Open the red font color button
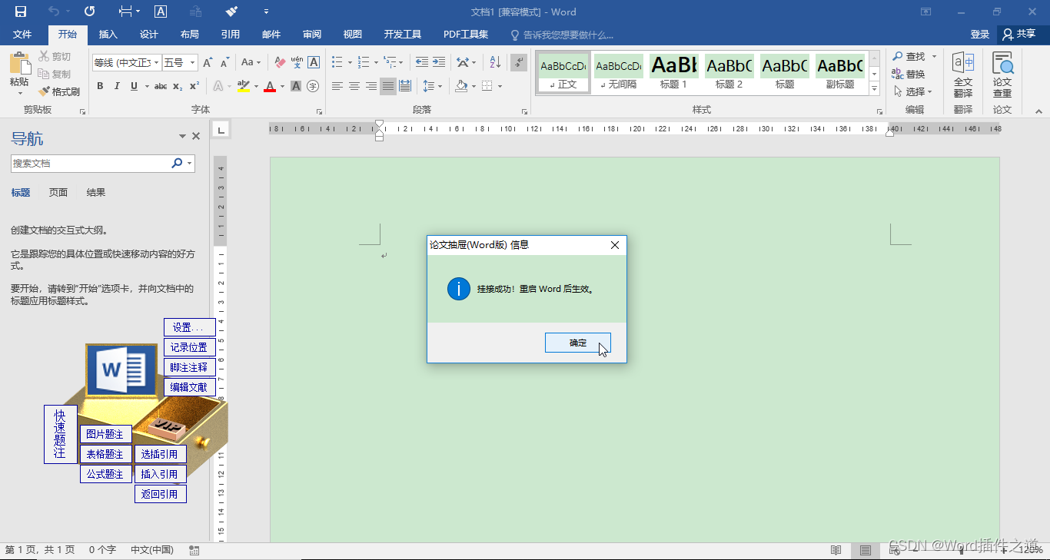The height and width of the screenshot is (560, 1050). pyautogui.click(x=270, y=86)
